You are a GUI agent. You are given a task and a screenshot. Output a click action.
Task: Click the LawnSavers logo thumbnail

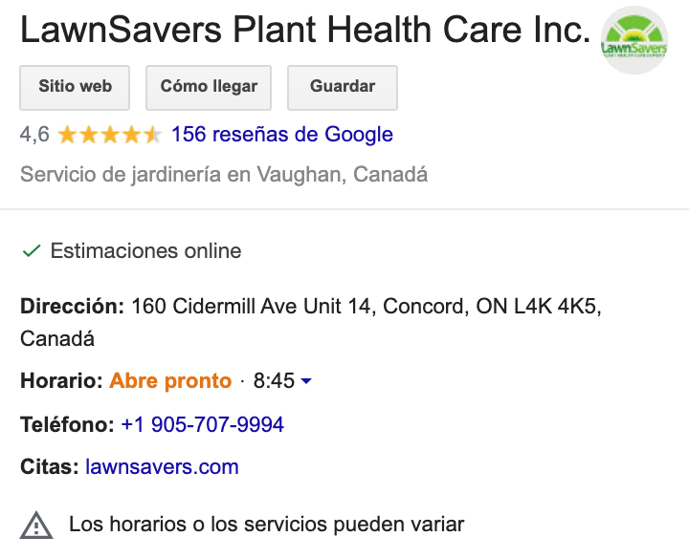pyautogui.click(x=633, y=40)
